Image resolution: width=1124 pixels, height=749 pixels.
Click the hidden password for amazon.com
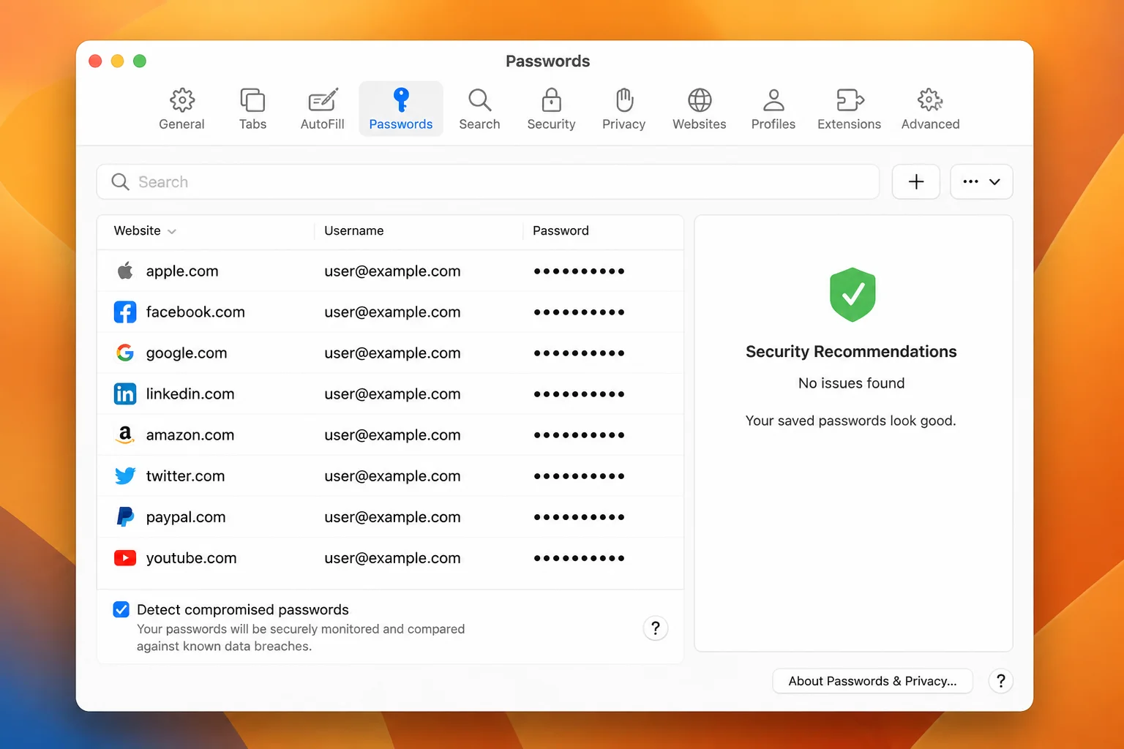tap(579, 435)
